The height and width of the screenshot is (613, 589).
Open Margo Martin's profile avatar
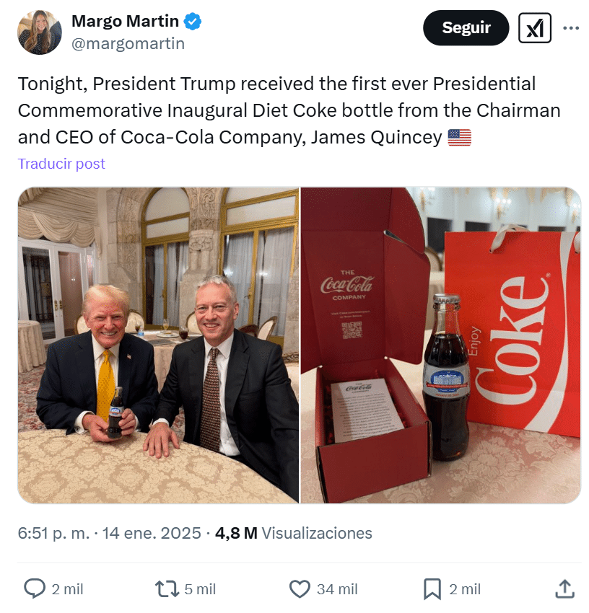pos(40,32)
